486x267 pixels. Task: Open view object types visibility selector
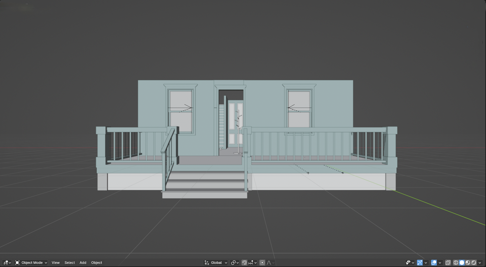click(x=410, y=263)
